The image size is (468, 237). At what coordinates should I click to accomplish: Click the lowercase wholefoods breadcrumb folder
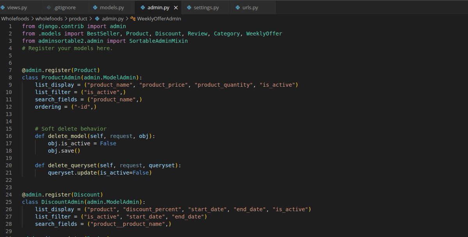[x=50, y=18]
